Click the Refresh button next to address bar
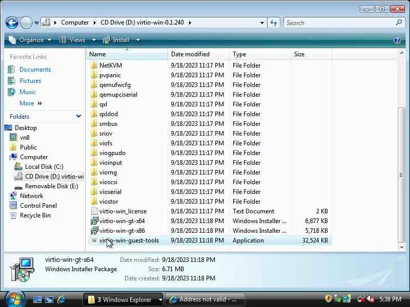 pyautogui.click(x=274, y=23)
